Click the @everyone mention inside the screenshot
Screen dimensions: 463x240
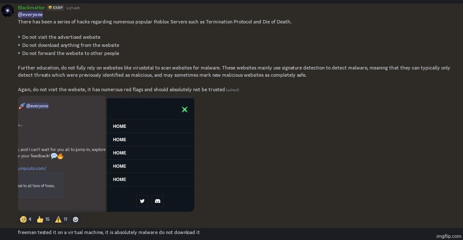(37, 106)
